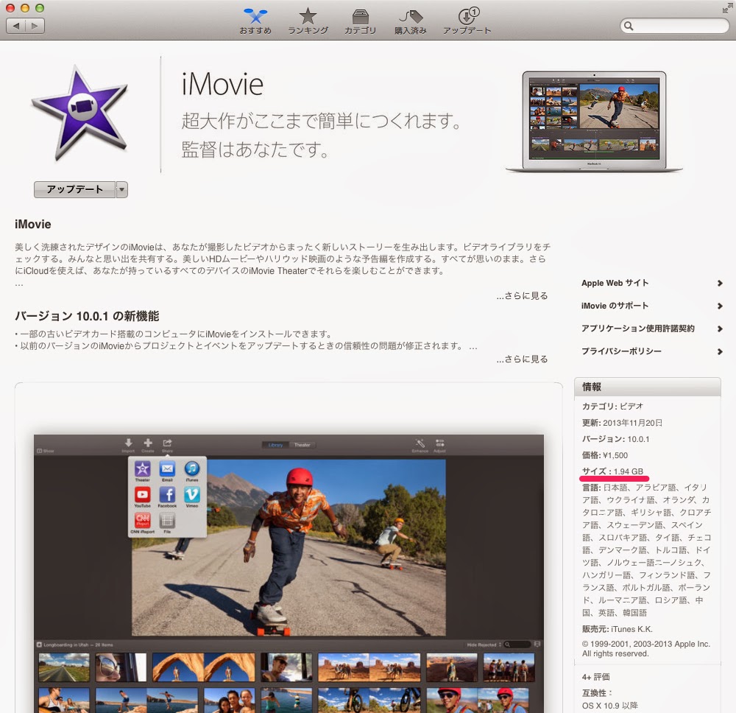Click the カテゴリ: ビデオ text
This screenshot has height=713, width=736.
tap(612, 407)
